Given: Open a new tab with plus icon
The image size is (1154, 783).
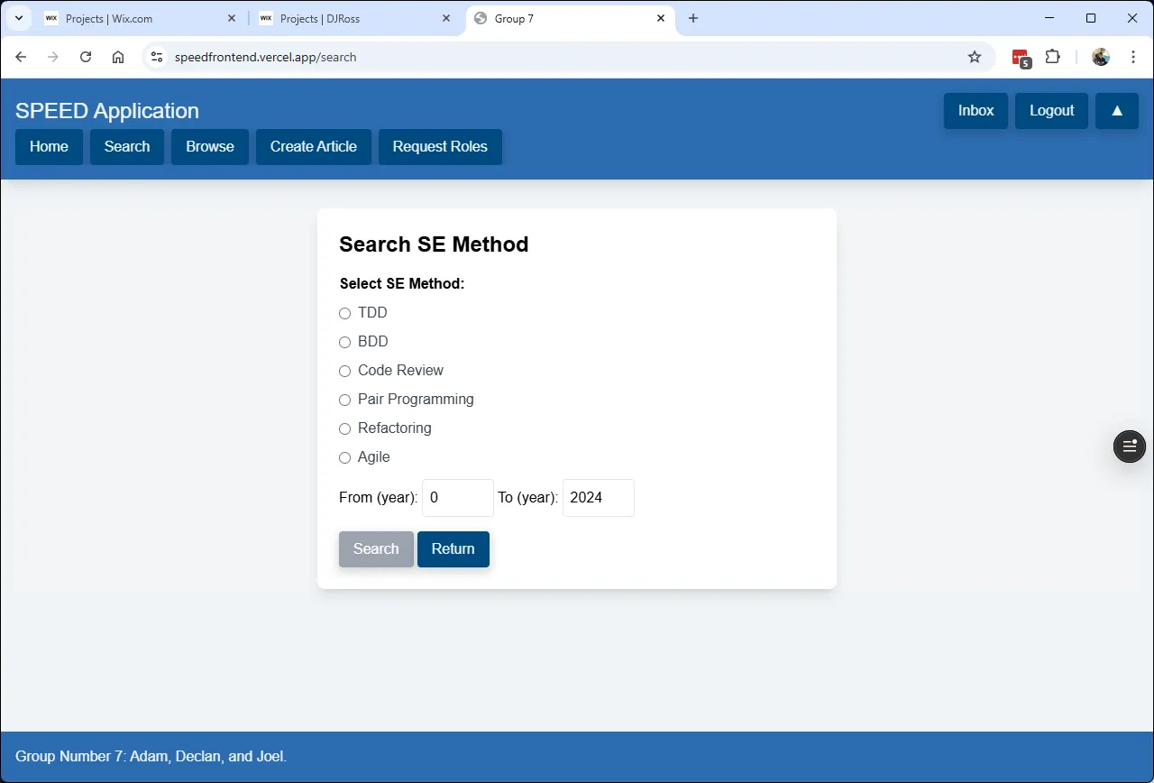Looking at the screenshot, I should coord(693,18).
